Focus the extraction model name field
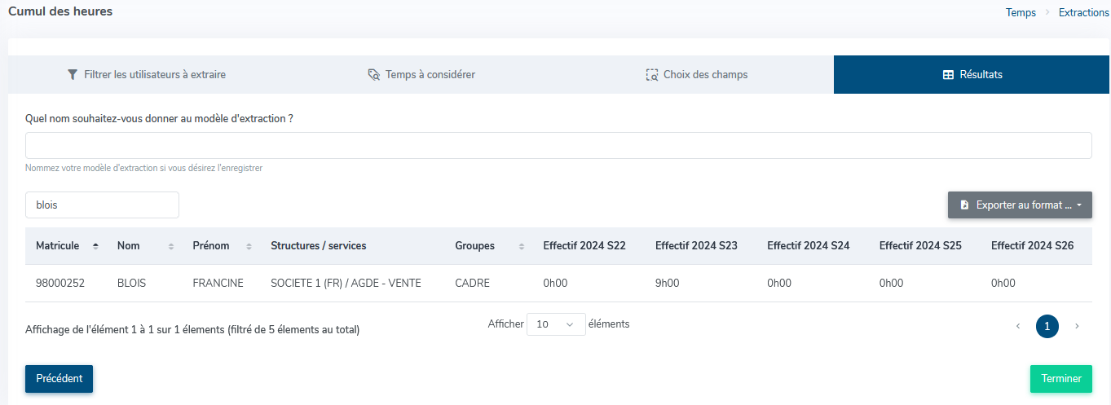Image resolution: width=1111 pixels, height=405 pixels. coord(558,146)
